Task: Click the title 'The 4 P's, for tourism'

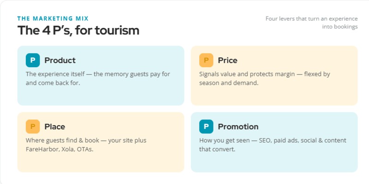Action: pos(78,30)
